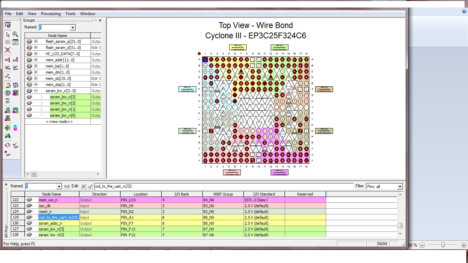Expand the HC_LCD_DATA[7..0] group
Viewport: 468px width, 263px height.
pyautogui.click(x=36, y=54)
